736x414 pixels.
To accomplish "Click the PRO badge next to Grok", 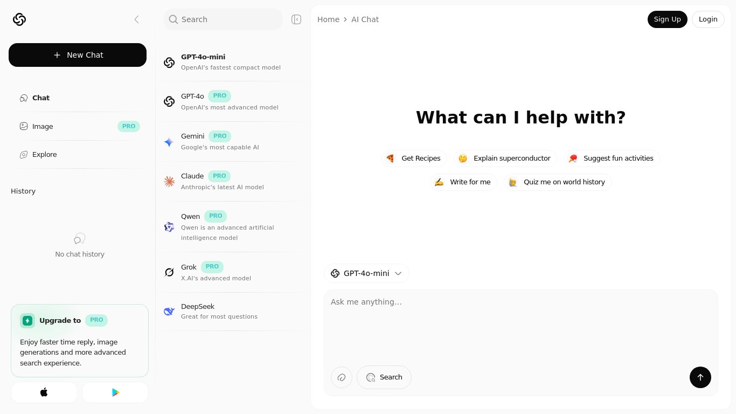I will [212, 267].
